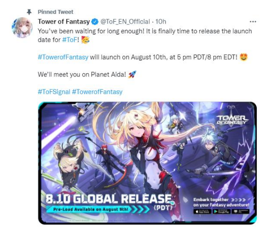
Task: Open the #TowerofFantasy hashtag before will launch
Action: click(x=63, y=57)
